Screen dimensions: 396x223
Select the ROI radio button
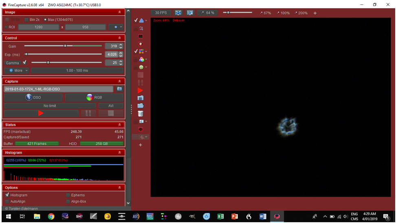coord(6,27)
